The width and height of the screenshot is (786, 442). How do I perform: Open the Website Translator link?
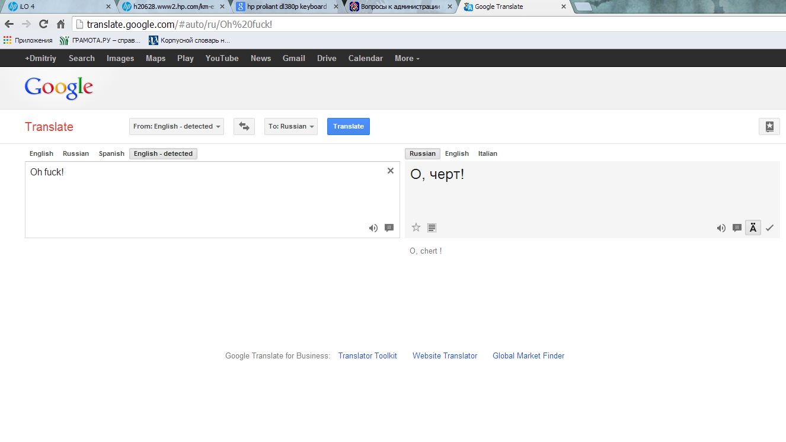(445, 356)
